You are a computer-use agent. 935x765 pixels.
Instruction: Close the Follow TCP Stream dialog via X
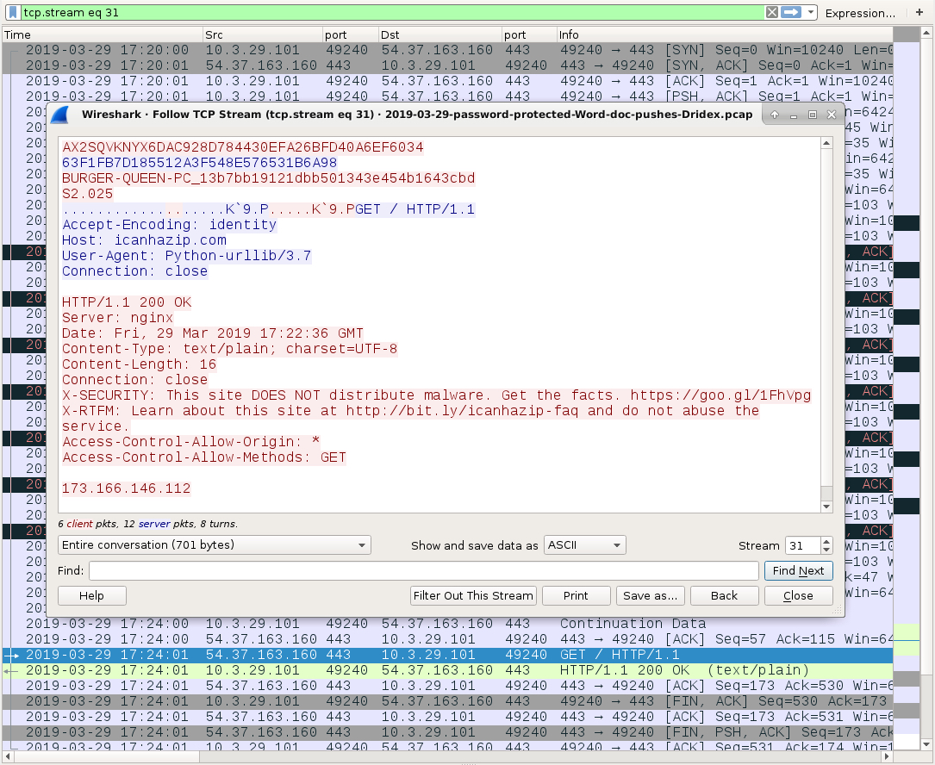pos(832,115)
